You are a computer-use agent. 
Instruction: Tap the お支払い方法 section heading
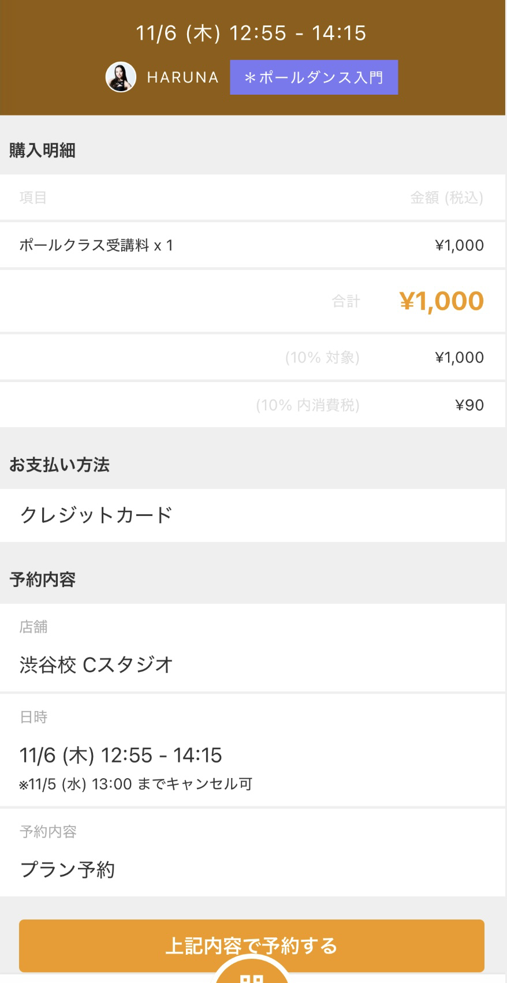(x=59, y=465)
